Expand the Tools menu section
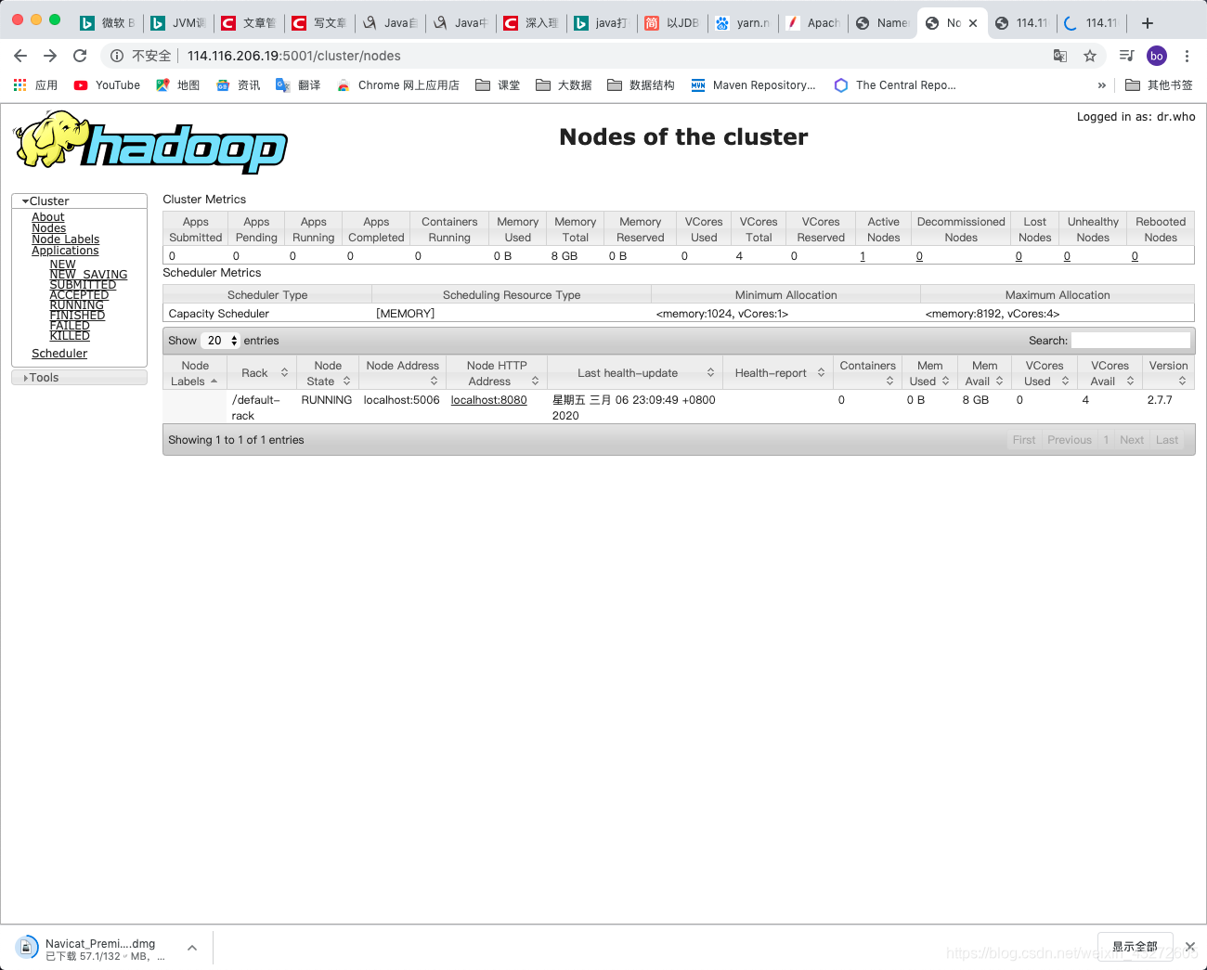Screen dimensions: 1207x970 pyautogui.click(x=80, y=378)
